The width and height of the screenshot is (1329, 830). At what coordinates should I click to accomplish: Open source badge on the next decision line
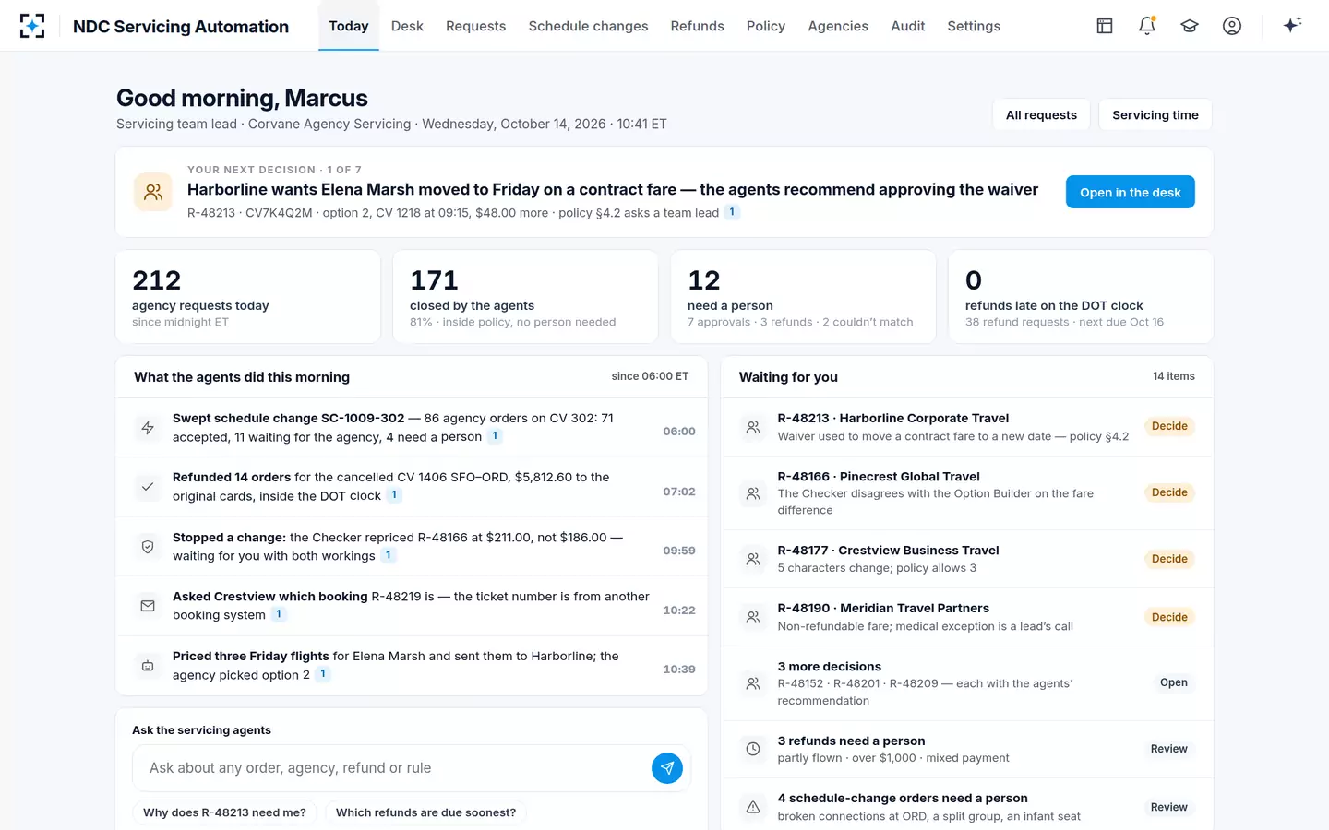(x=732, y=212)
